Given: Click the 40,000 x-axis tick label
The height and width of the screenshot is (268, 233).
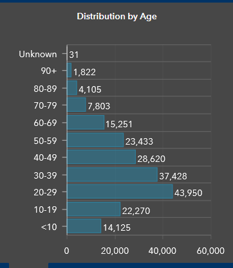Looking at the screenshot, I should (x=162, y=251).
